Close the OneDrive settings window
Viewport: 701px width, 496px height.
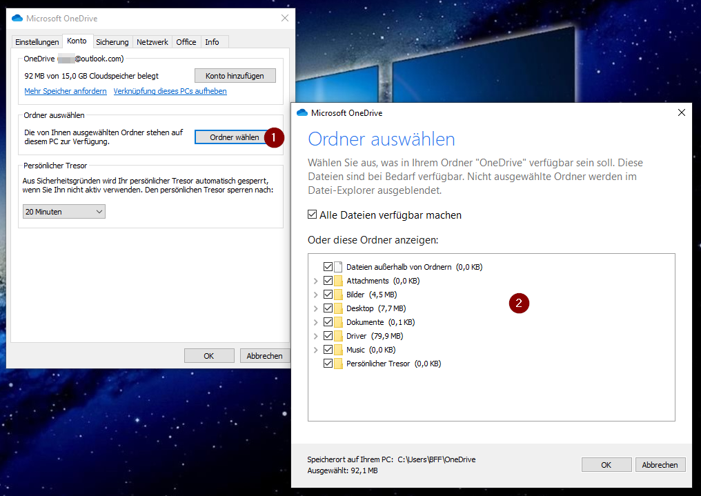pos(285,19)
